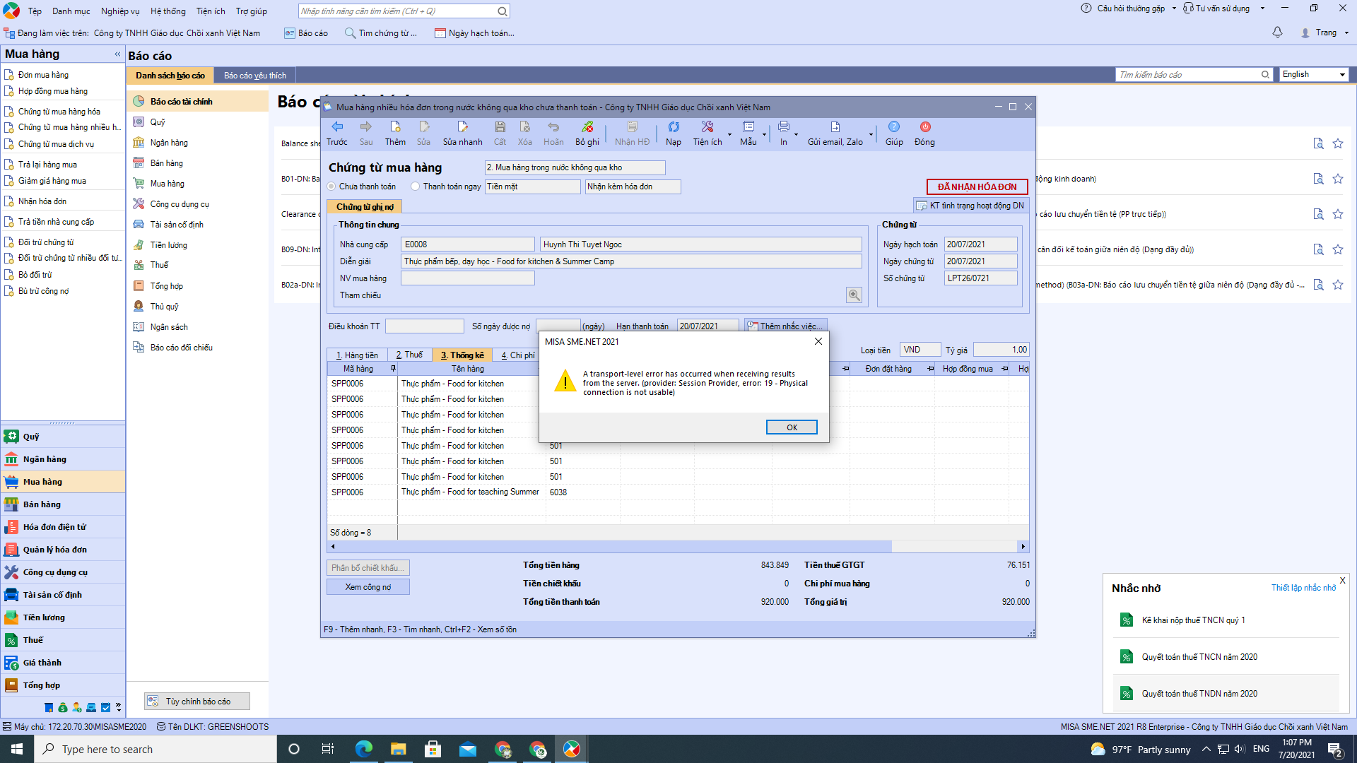This screenshot has width=1357, height=763.
Task: Switch to Báo cáo yêu thích tab
Action: [x=255, y=76]
